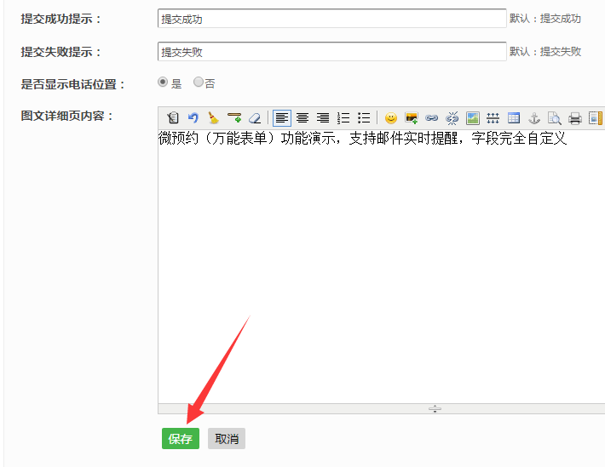The image size is (605, 467).
Task: Click the hint text 默认：提交成功
Action: (545, 19)
